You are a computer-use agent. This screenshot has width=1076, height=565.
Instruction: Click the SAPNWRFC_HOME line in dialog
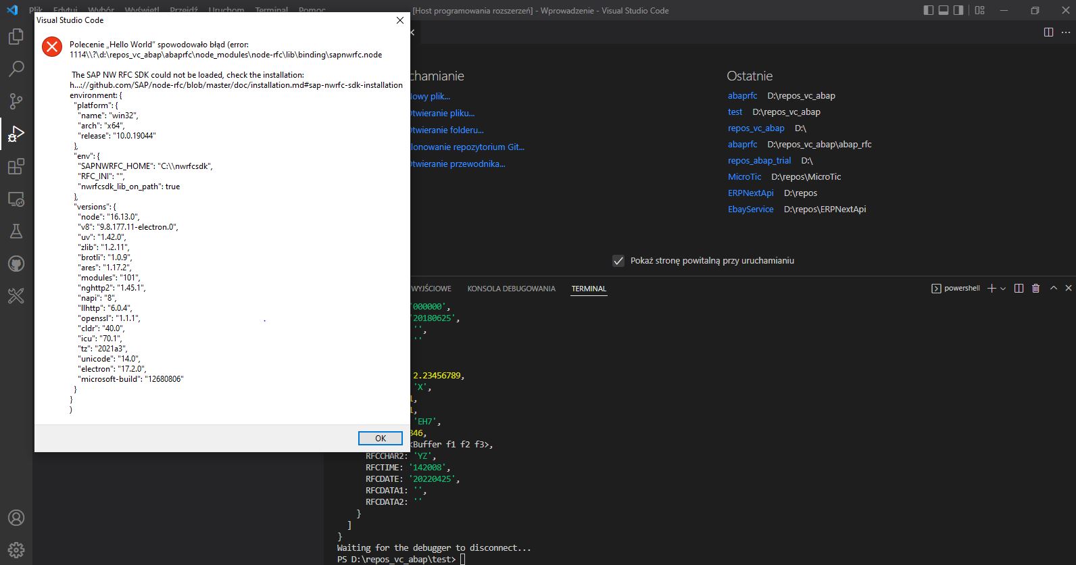tap(145, 166)
